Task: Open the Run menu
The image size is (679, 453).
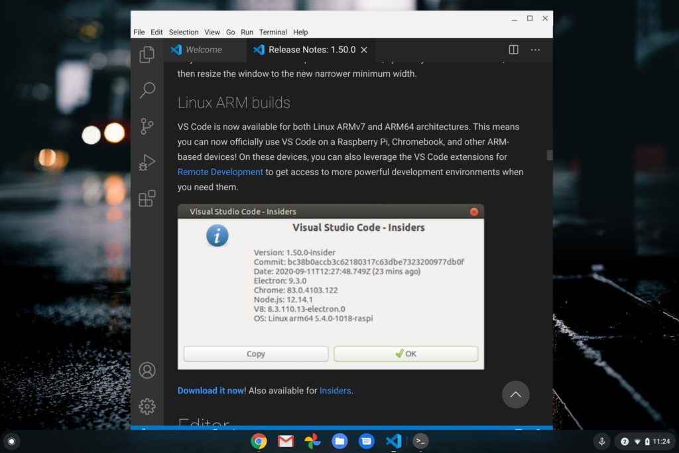Action: (247, 32)
